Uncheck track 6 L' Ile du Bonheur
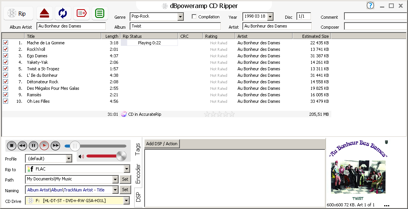 (5, 75)
